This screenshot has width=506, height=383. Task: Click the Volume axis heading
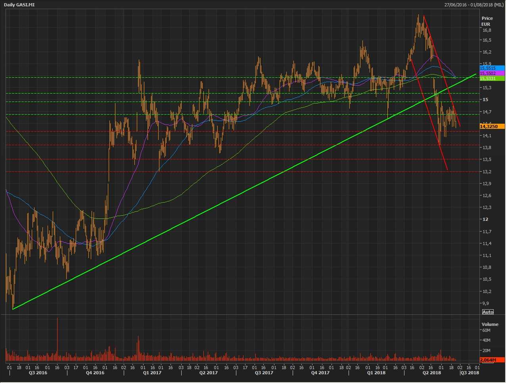tap(490, 324)
